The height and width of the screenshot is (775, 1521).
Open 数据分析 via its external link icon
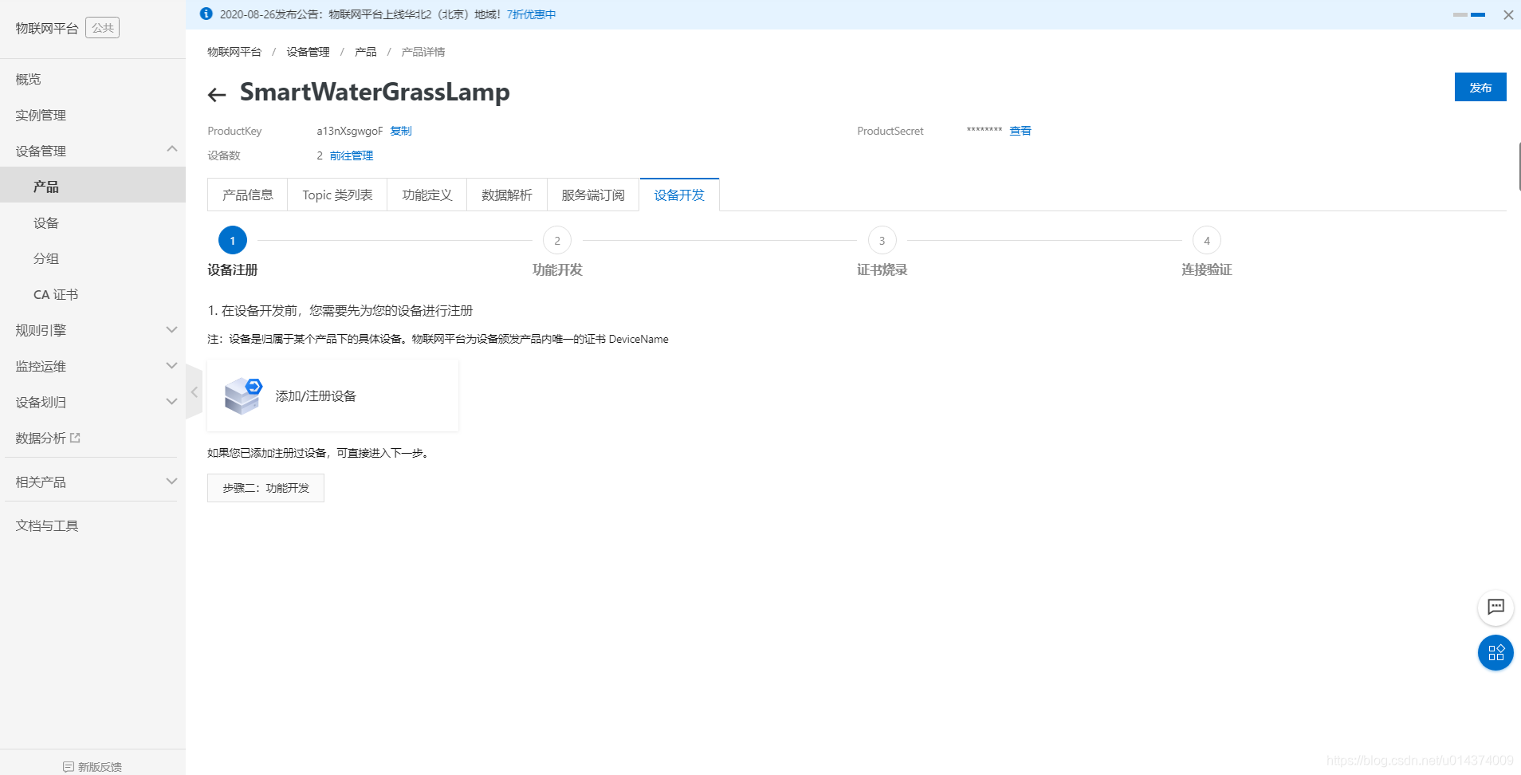tap(76, 437)
